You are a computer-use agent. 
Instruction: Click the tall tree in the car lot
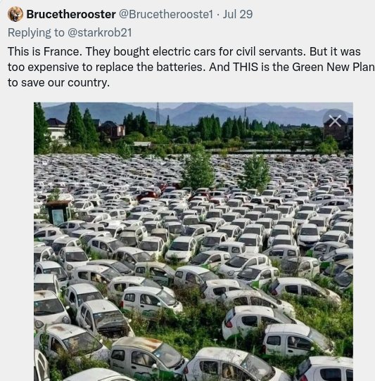coord(198,167)
